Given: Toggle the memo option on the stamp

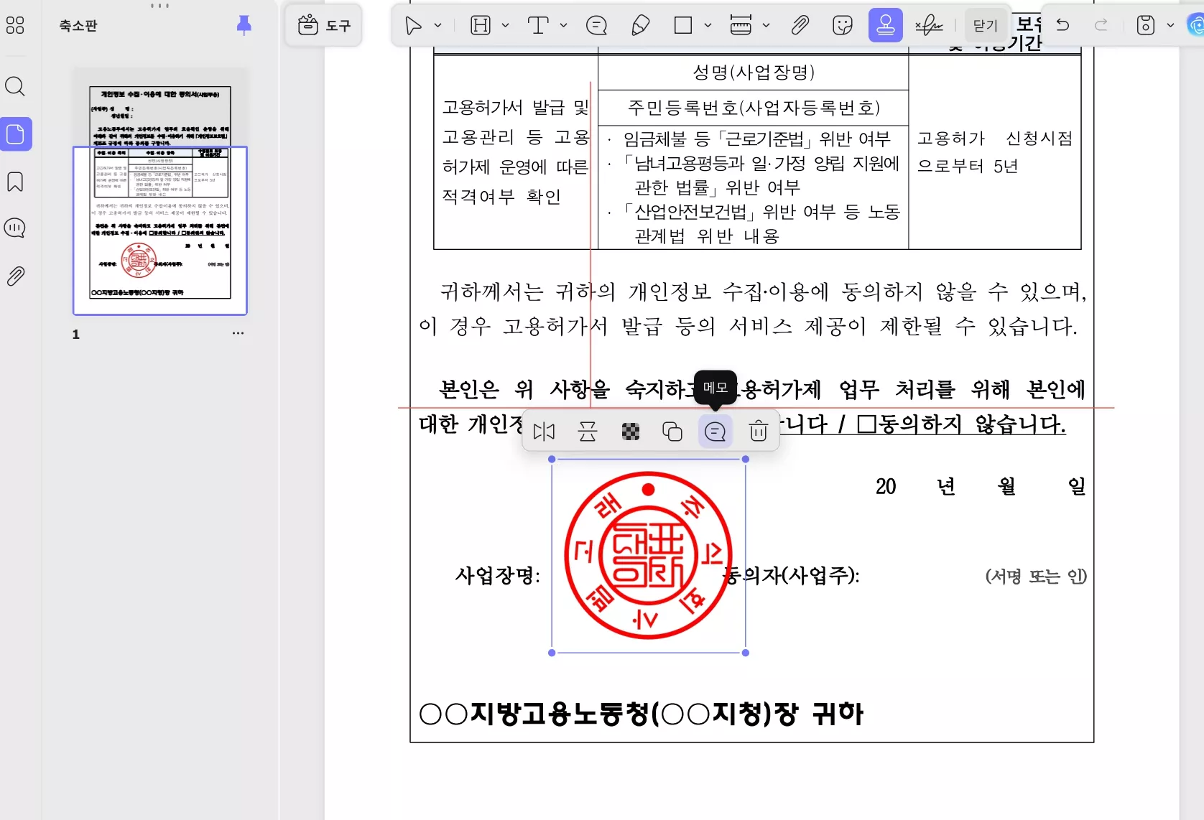Looking at the screenshot, I should [x=715, y=432].
